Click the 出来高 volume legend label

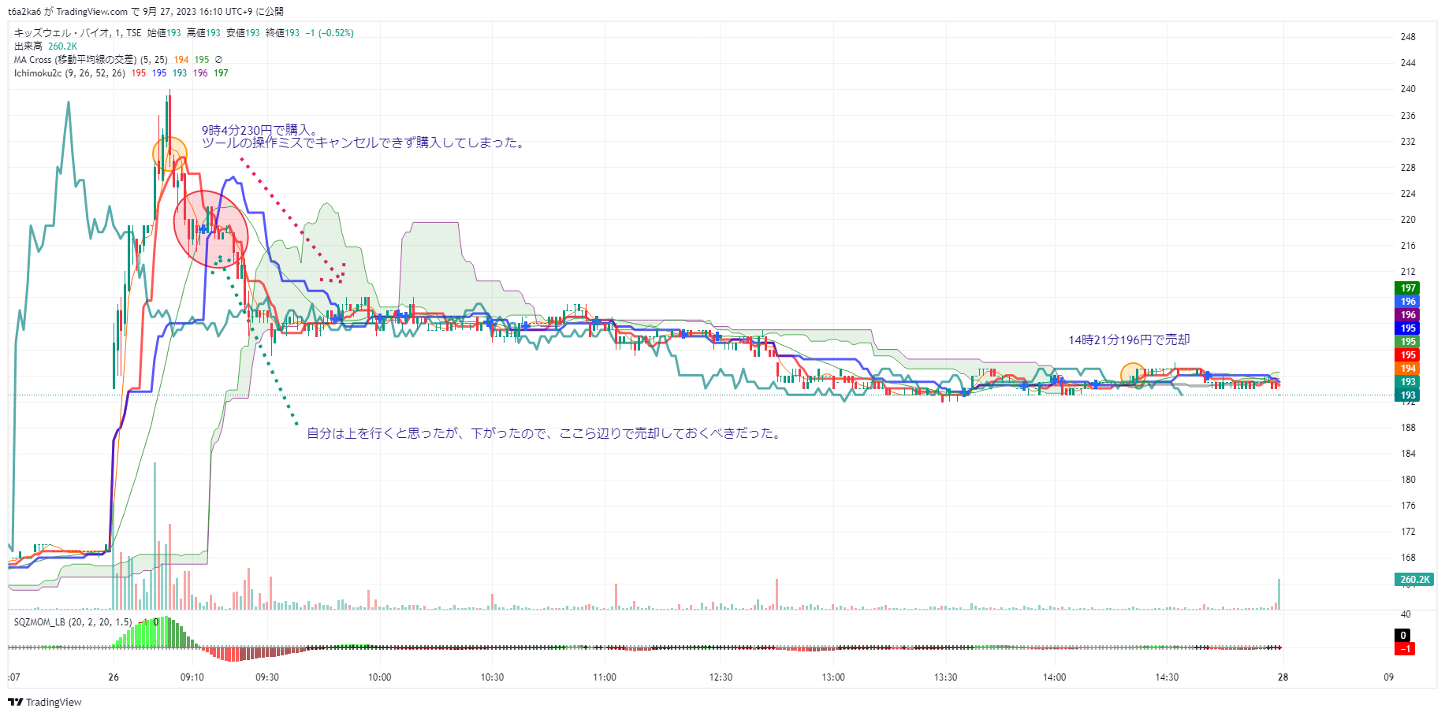pos(28,46)
